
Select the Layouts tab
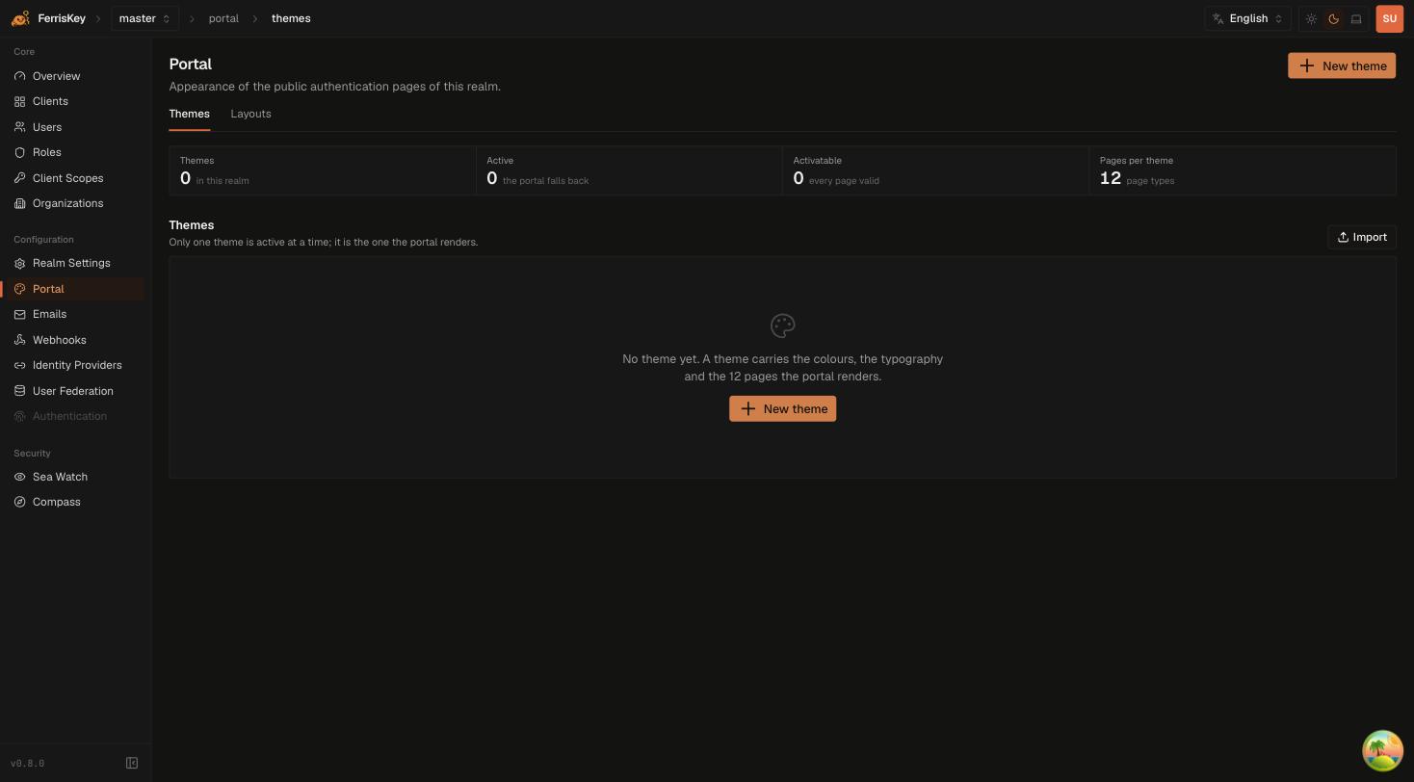[x=250, y=114]
